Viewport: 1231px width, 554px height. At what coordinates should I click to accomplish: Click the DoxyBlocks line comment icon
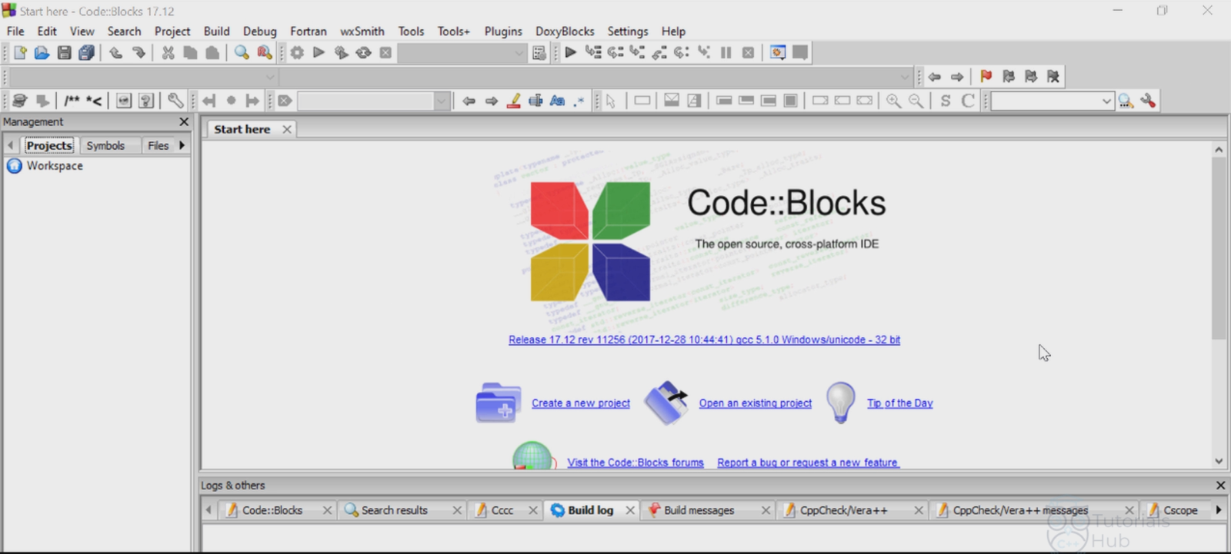click(95, 101)
